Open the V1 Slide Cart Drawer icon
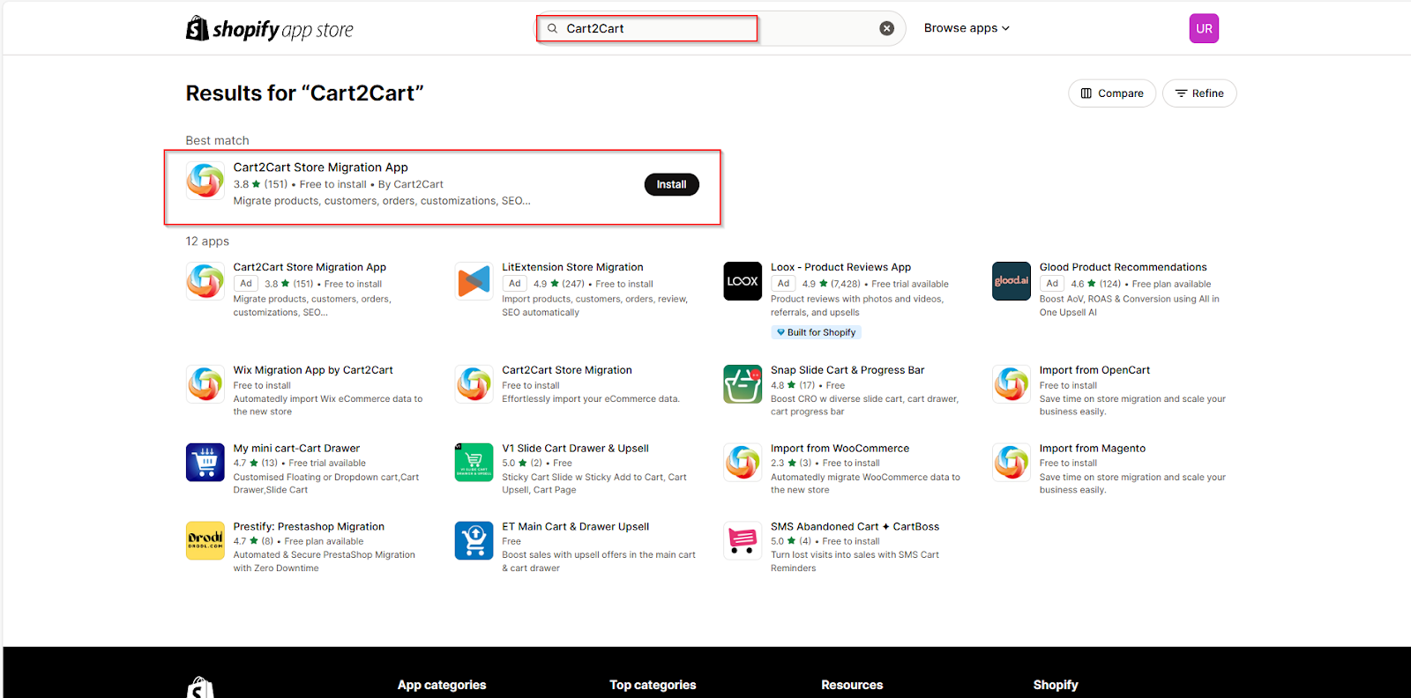The width and height of the screenshot is (1411, 698). point(474,462)
